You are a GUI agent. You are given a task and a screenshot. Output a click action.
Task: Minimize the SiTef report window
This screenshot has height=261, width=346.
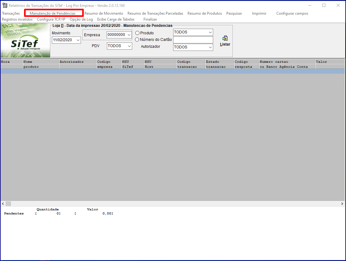pos(310,5)
